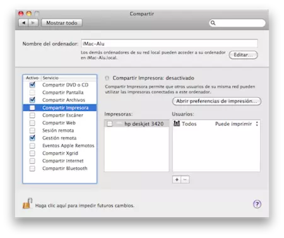Click the Todos group users icon
284x238 pixels.
click(177, 124)
